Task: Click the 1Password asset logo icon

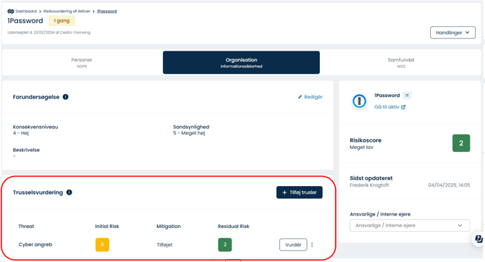Action: (x=359, y=101)
